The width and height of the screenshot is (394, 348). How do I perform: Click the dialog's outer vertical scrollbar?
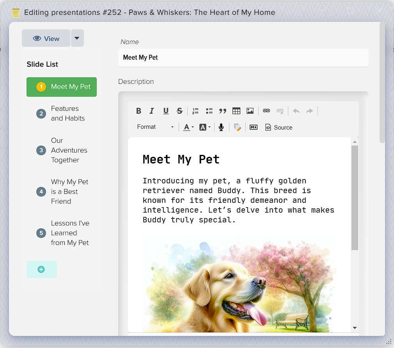[382, 83]
